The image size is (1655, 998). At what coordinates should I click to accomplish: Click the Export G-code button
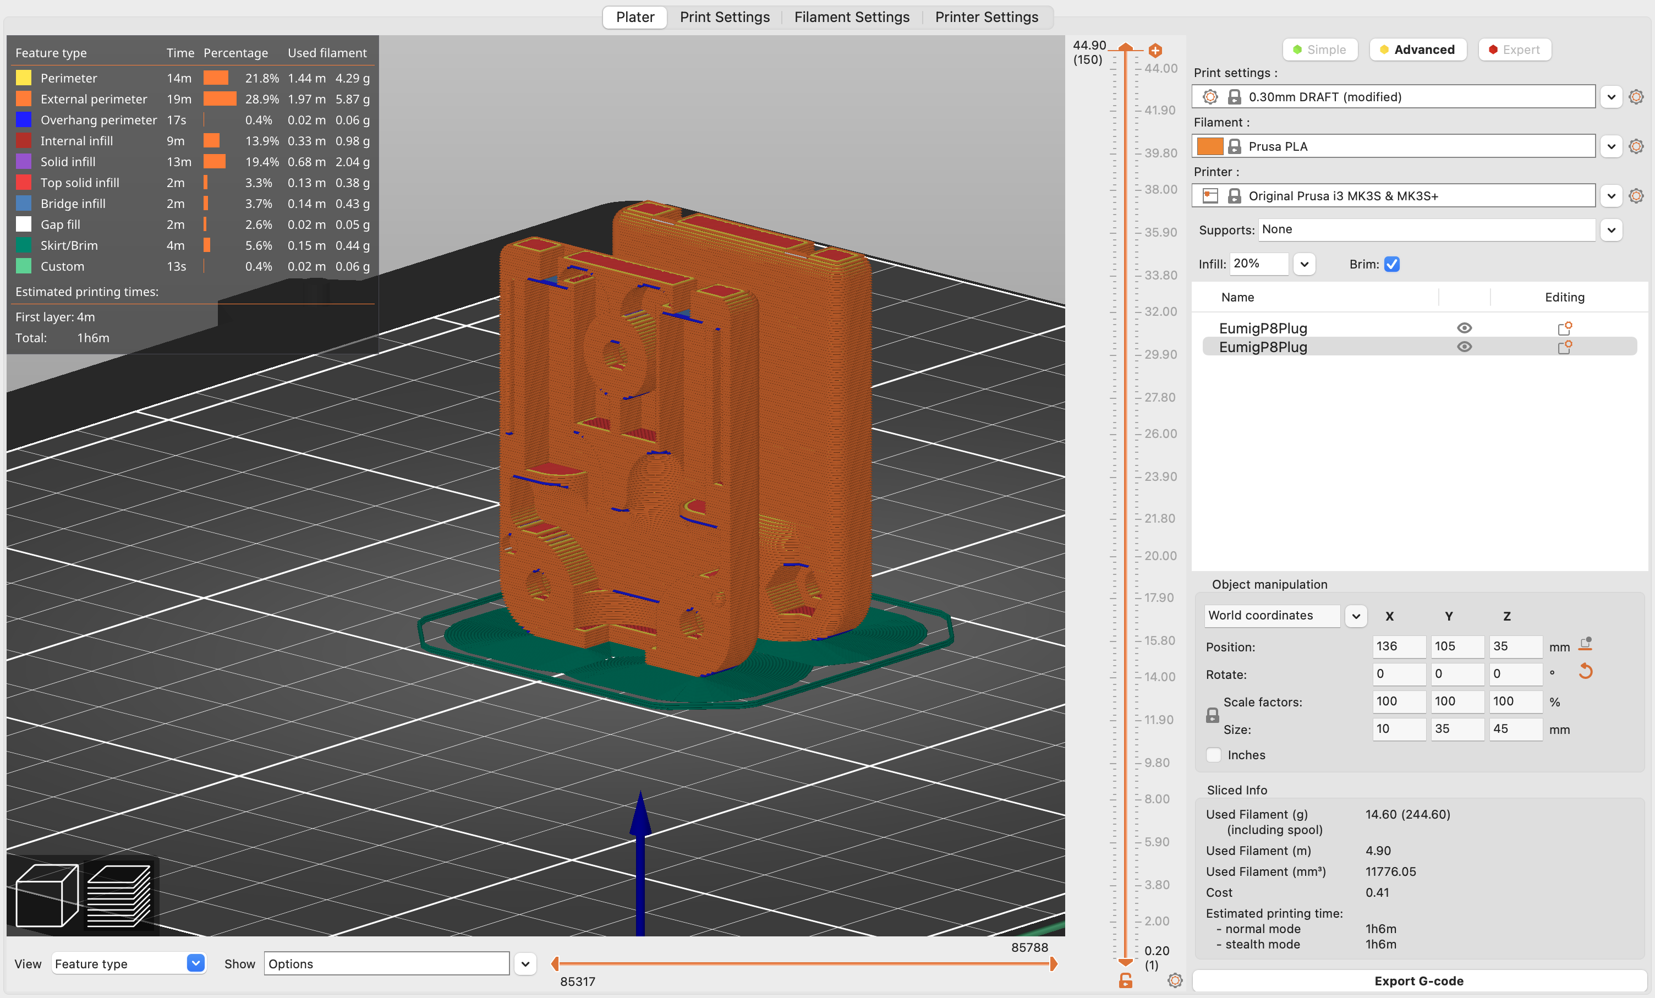(x=1418, y=980)
